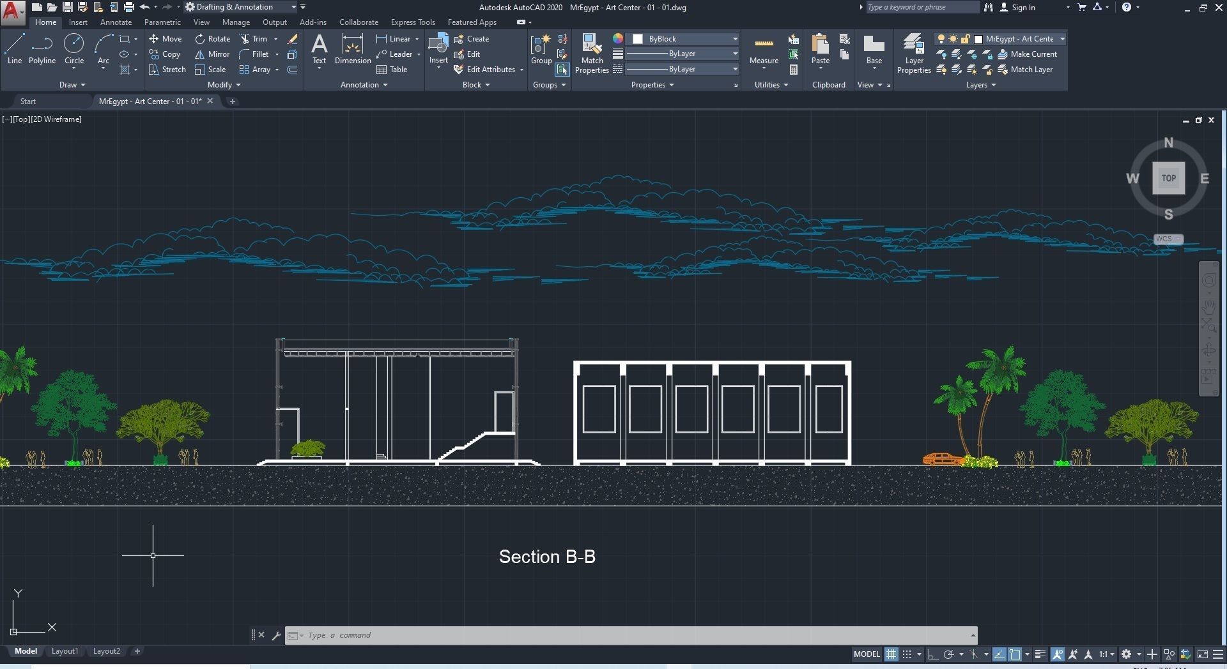Toggle 2D object snap in status bar
Screen dimensions: 1227x669
(1015, 654)
